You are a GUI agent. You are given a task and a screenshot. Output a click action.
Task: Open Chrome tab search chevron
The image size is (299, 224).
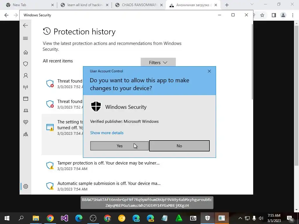tap(252, 4)
